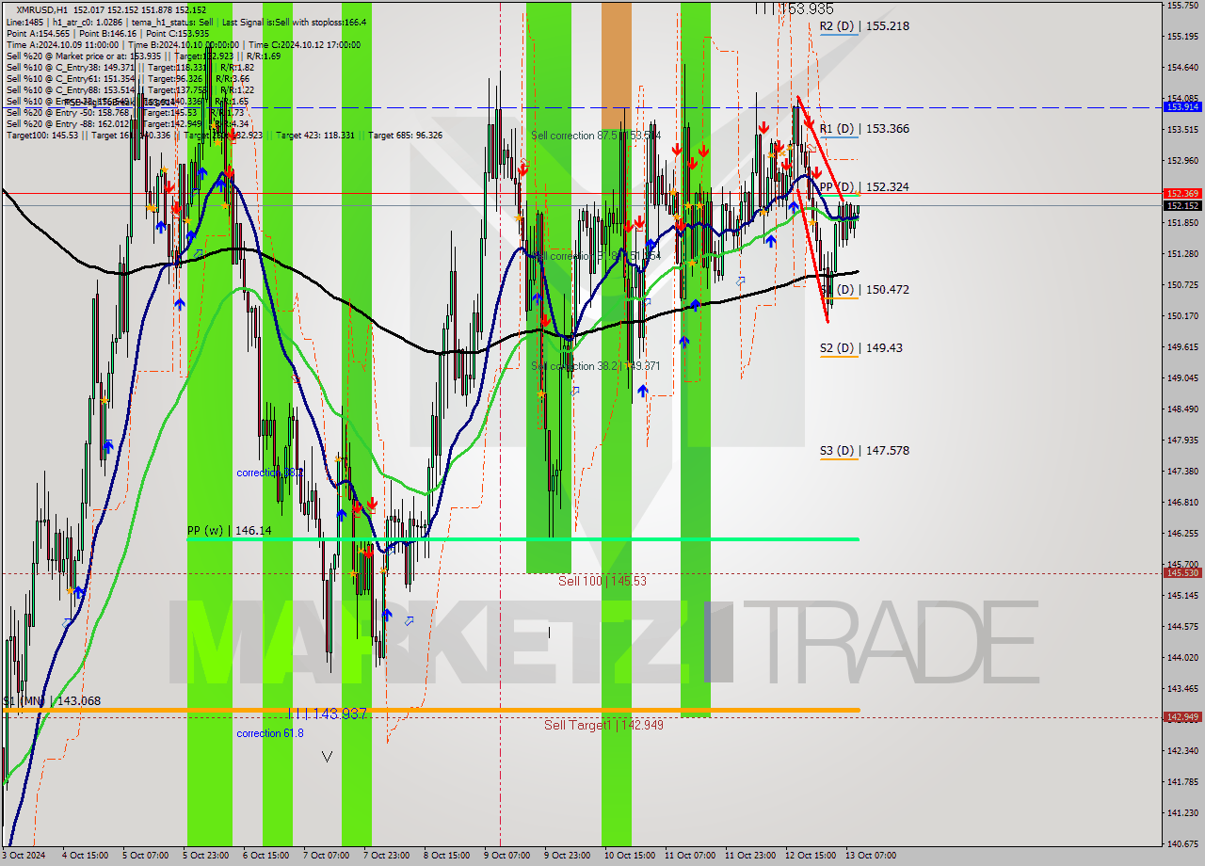Image resolution: width=1205 pixels, height=866 pixels.
Task: Click the '13 Oct 07:00' time axis label
Action: point(871,856)
